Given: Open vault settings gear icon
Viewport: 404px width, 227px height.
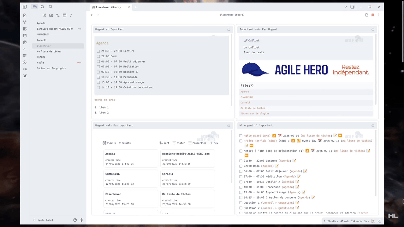Looking at the screenshot, I should [81, 220].
